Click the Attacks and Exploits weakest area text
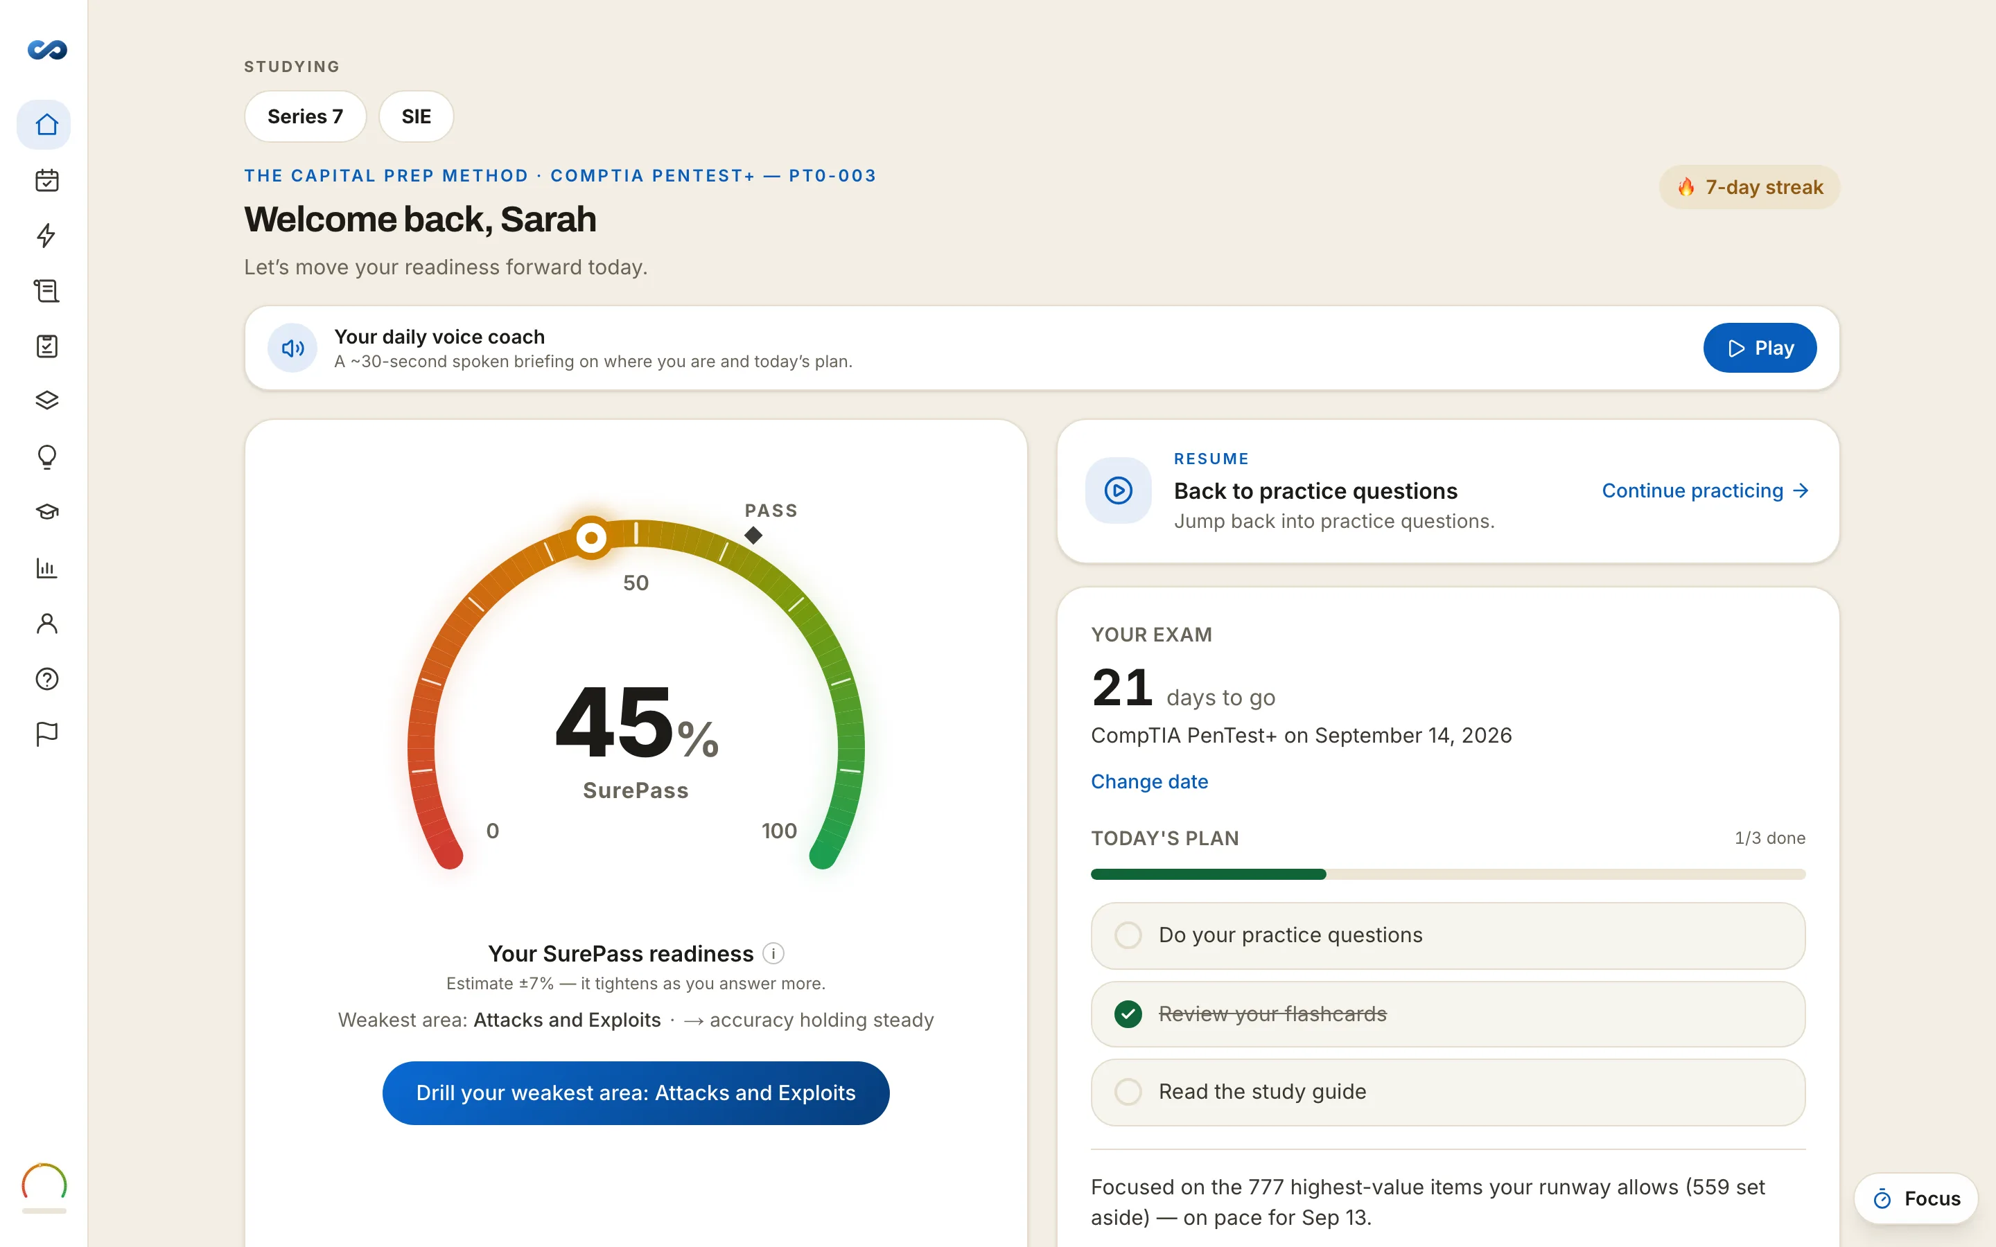The image size is (1996, 1247). 567,1020
